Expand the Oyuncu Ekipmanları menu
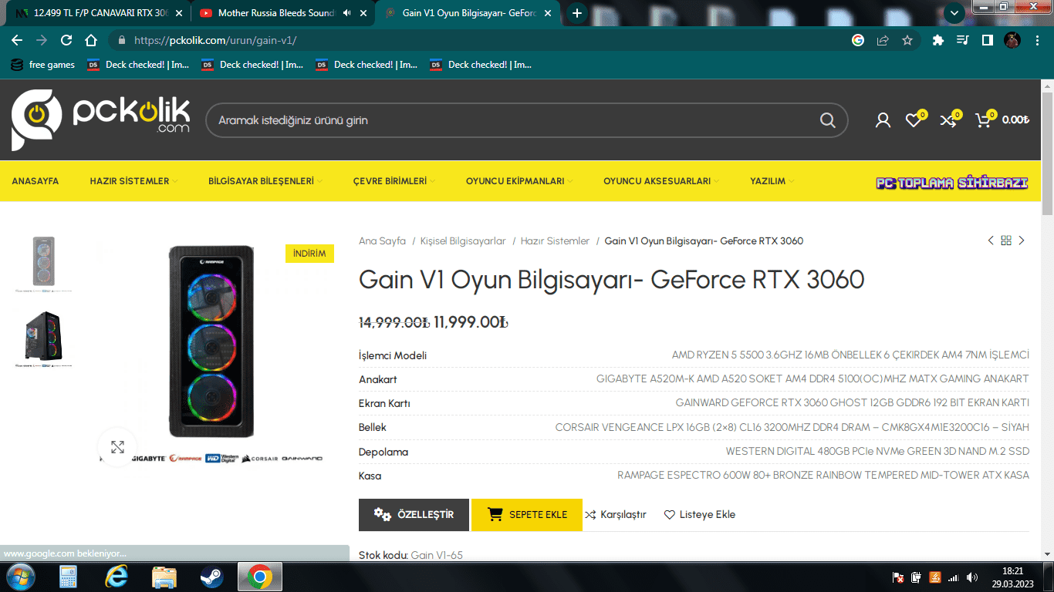 pos(519,181)
